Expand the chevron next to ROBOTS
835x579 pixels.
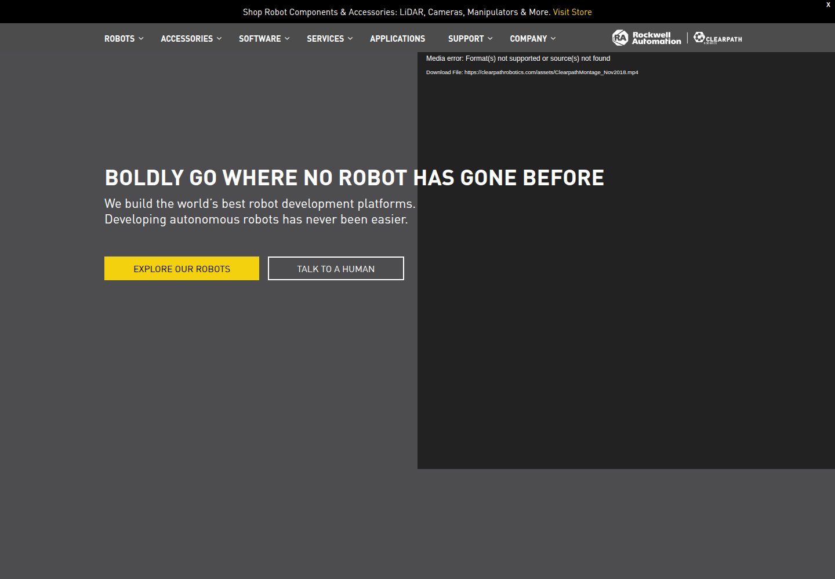[141, 38]
